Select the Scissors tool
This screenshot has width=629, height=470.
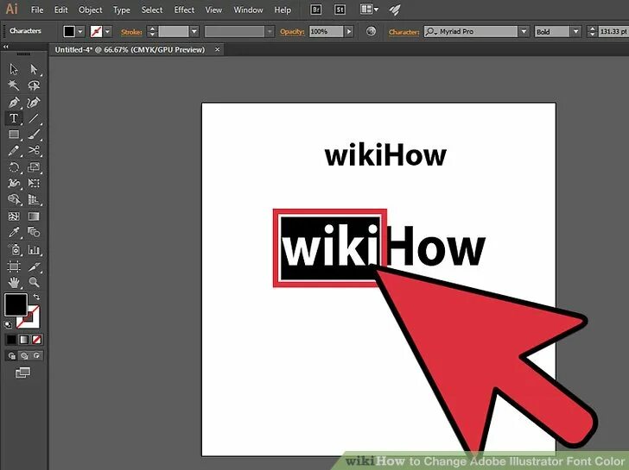[34, 151]
